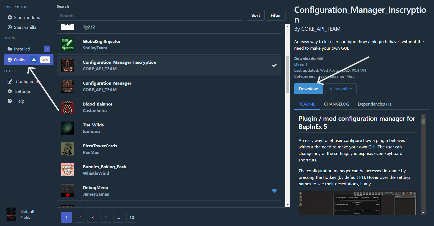Click the heart icon on DebugMenu row
The image size is (434, 226).
coord(274,191)
